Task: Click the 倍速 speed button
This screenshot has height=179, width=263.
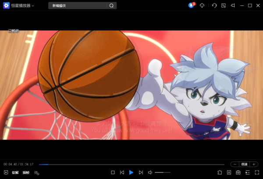Action: (244, 164)
